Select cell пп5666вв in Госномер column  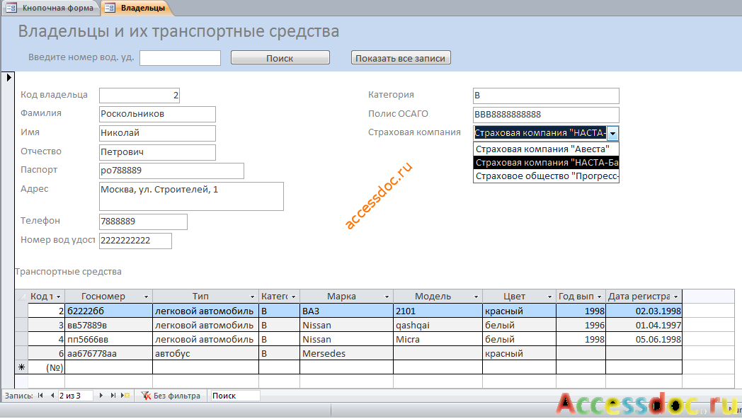tap(108, 339)
